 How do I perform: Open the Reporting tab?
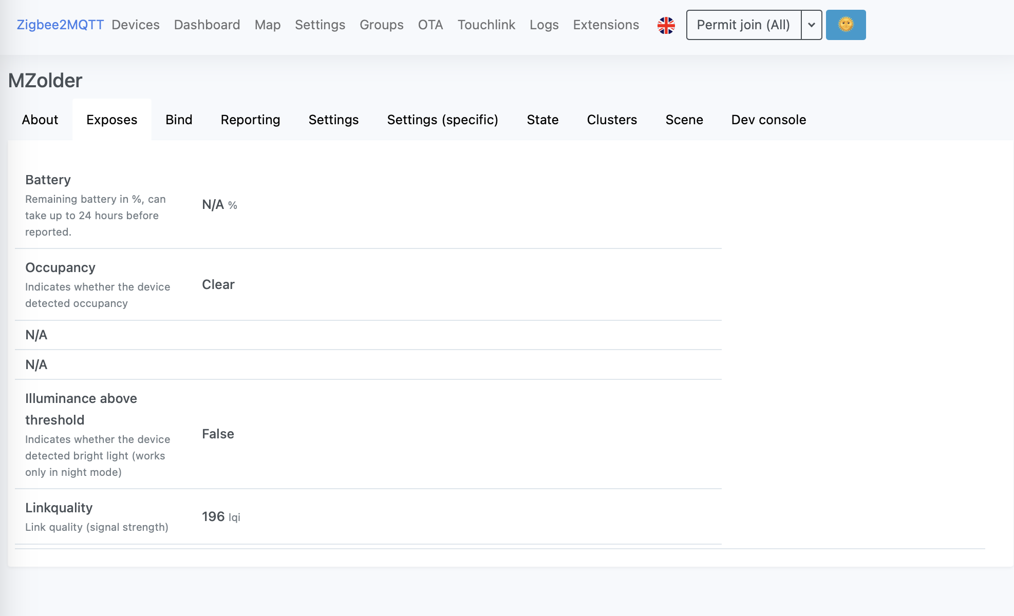[250, 120]
